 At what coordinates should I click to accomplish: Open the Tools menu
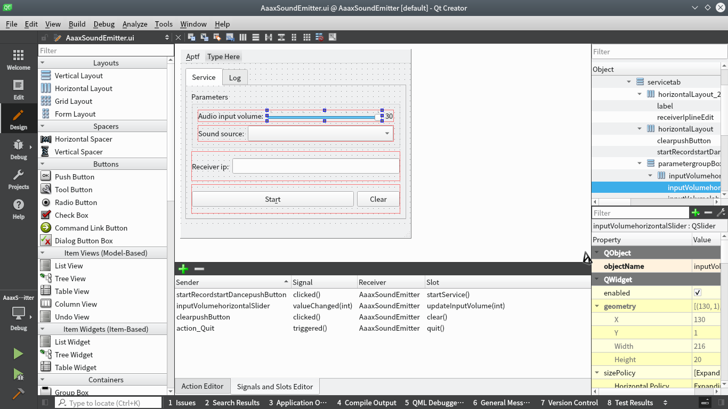pos(164,24)
